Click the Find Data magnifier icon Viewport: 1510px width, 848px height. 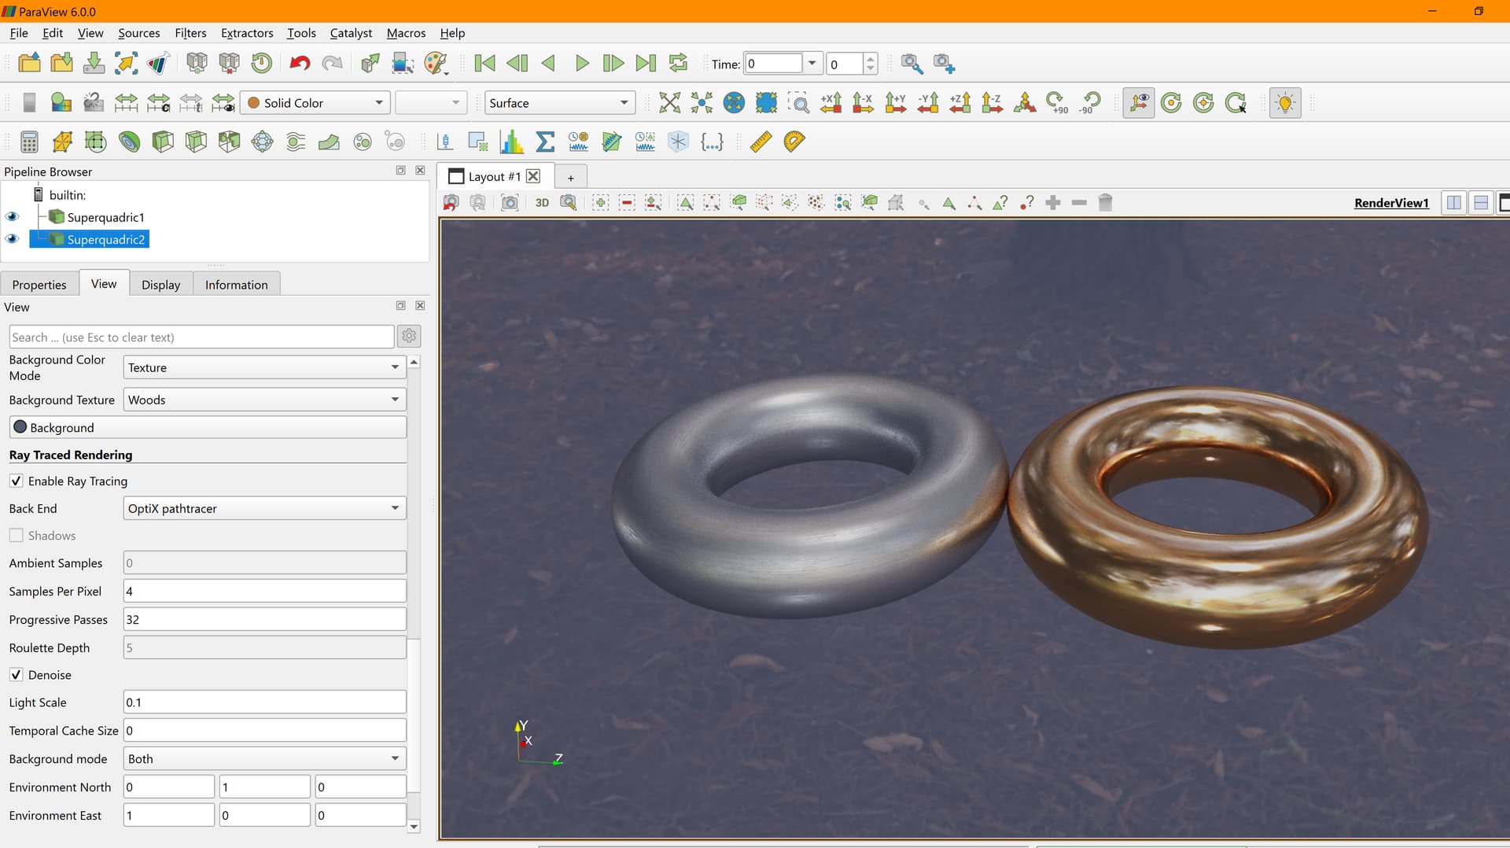tap(912, 63)
